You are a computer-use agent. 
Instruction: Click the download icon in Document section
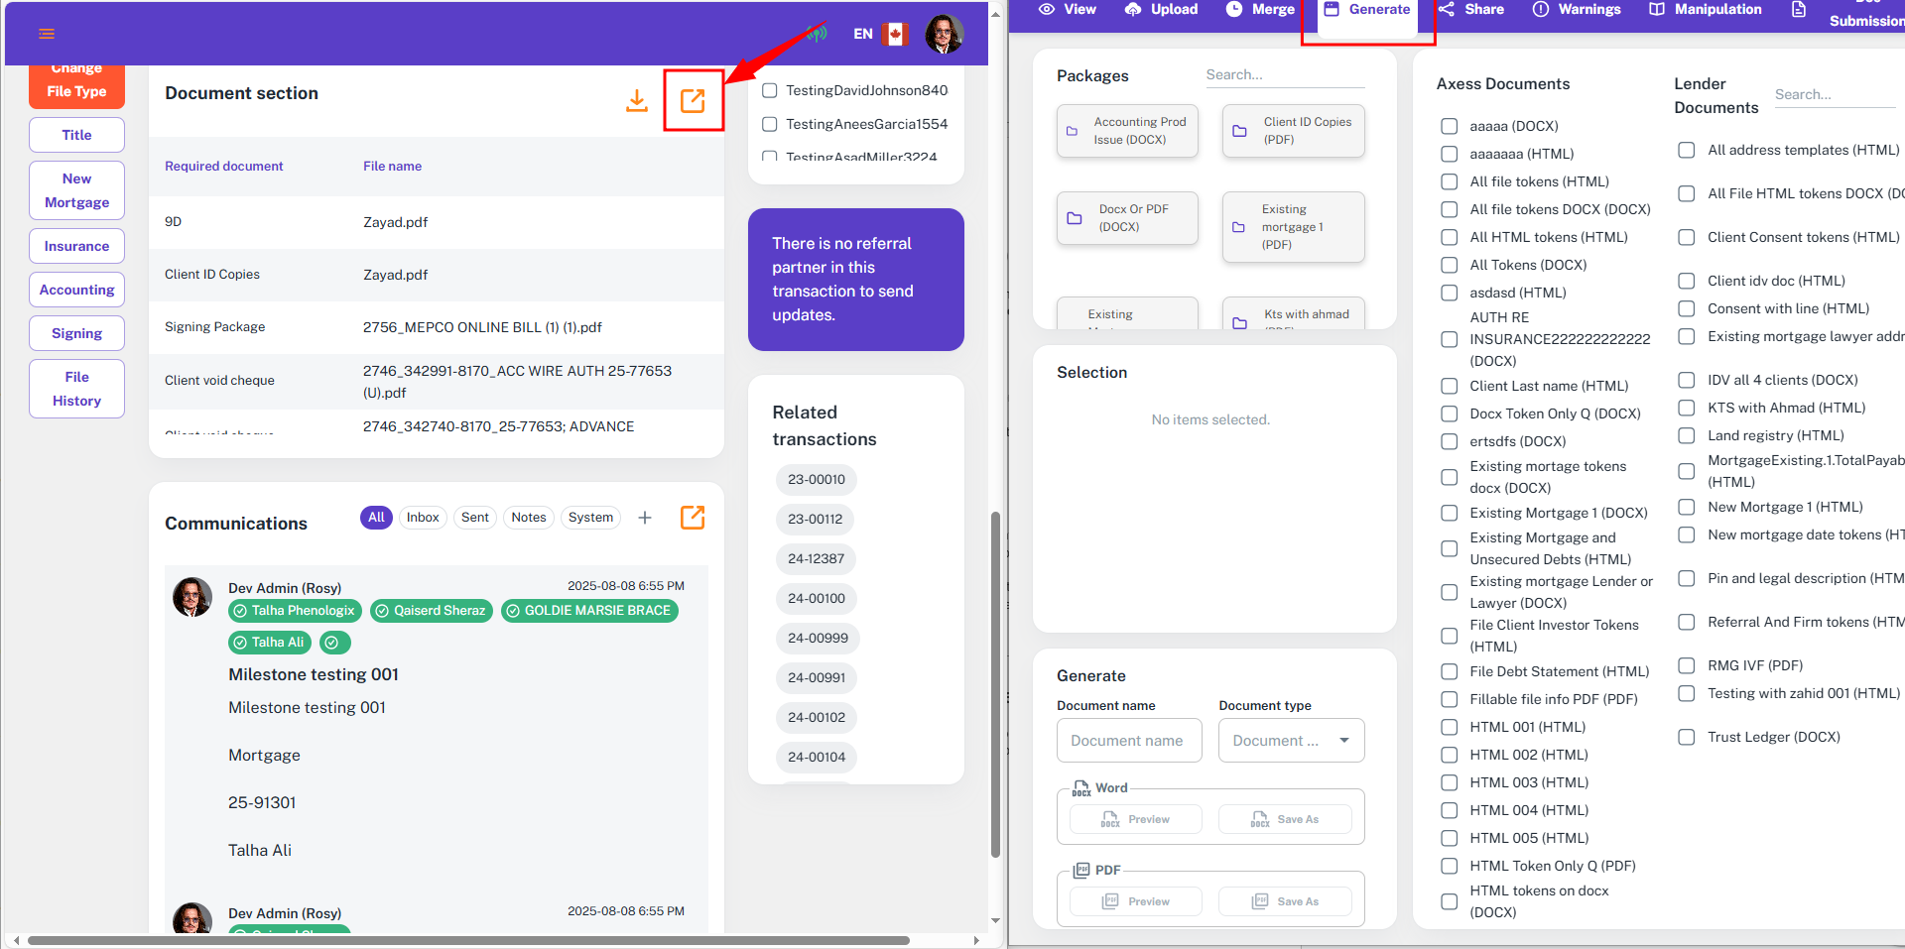click(637, 100)
